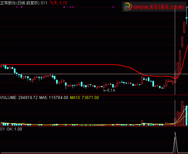Click the 正和股份(日线.前复权) chart title
Viewport: 188px width, 154px height.
(x=20, y=3)
